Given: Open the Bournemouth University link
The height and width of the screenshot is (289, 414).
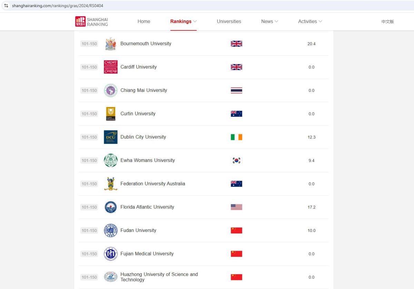Looking at the screenshot, I should (x=146, y=44).
